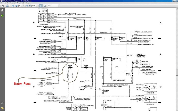Click the 'DOOR SWS' label
The image size is (178, 111).
[x=104, y=105]
